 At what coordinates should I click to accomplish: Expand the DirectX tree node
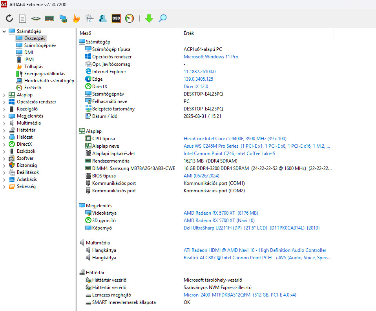click(x=4, y=144)
